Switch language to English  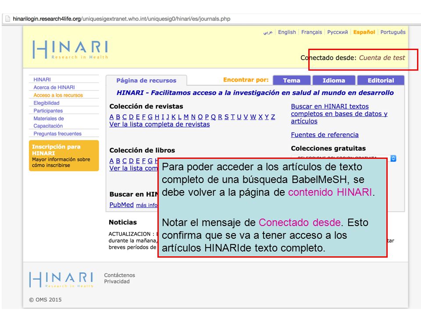pyautogui.click(x=287, y=32)
